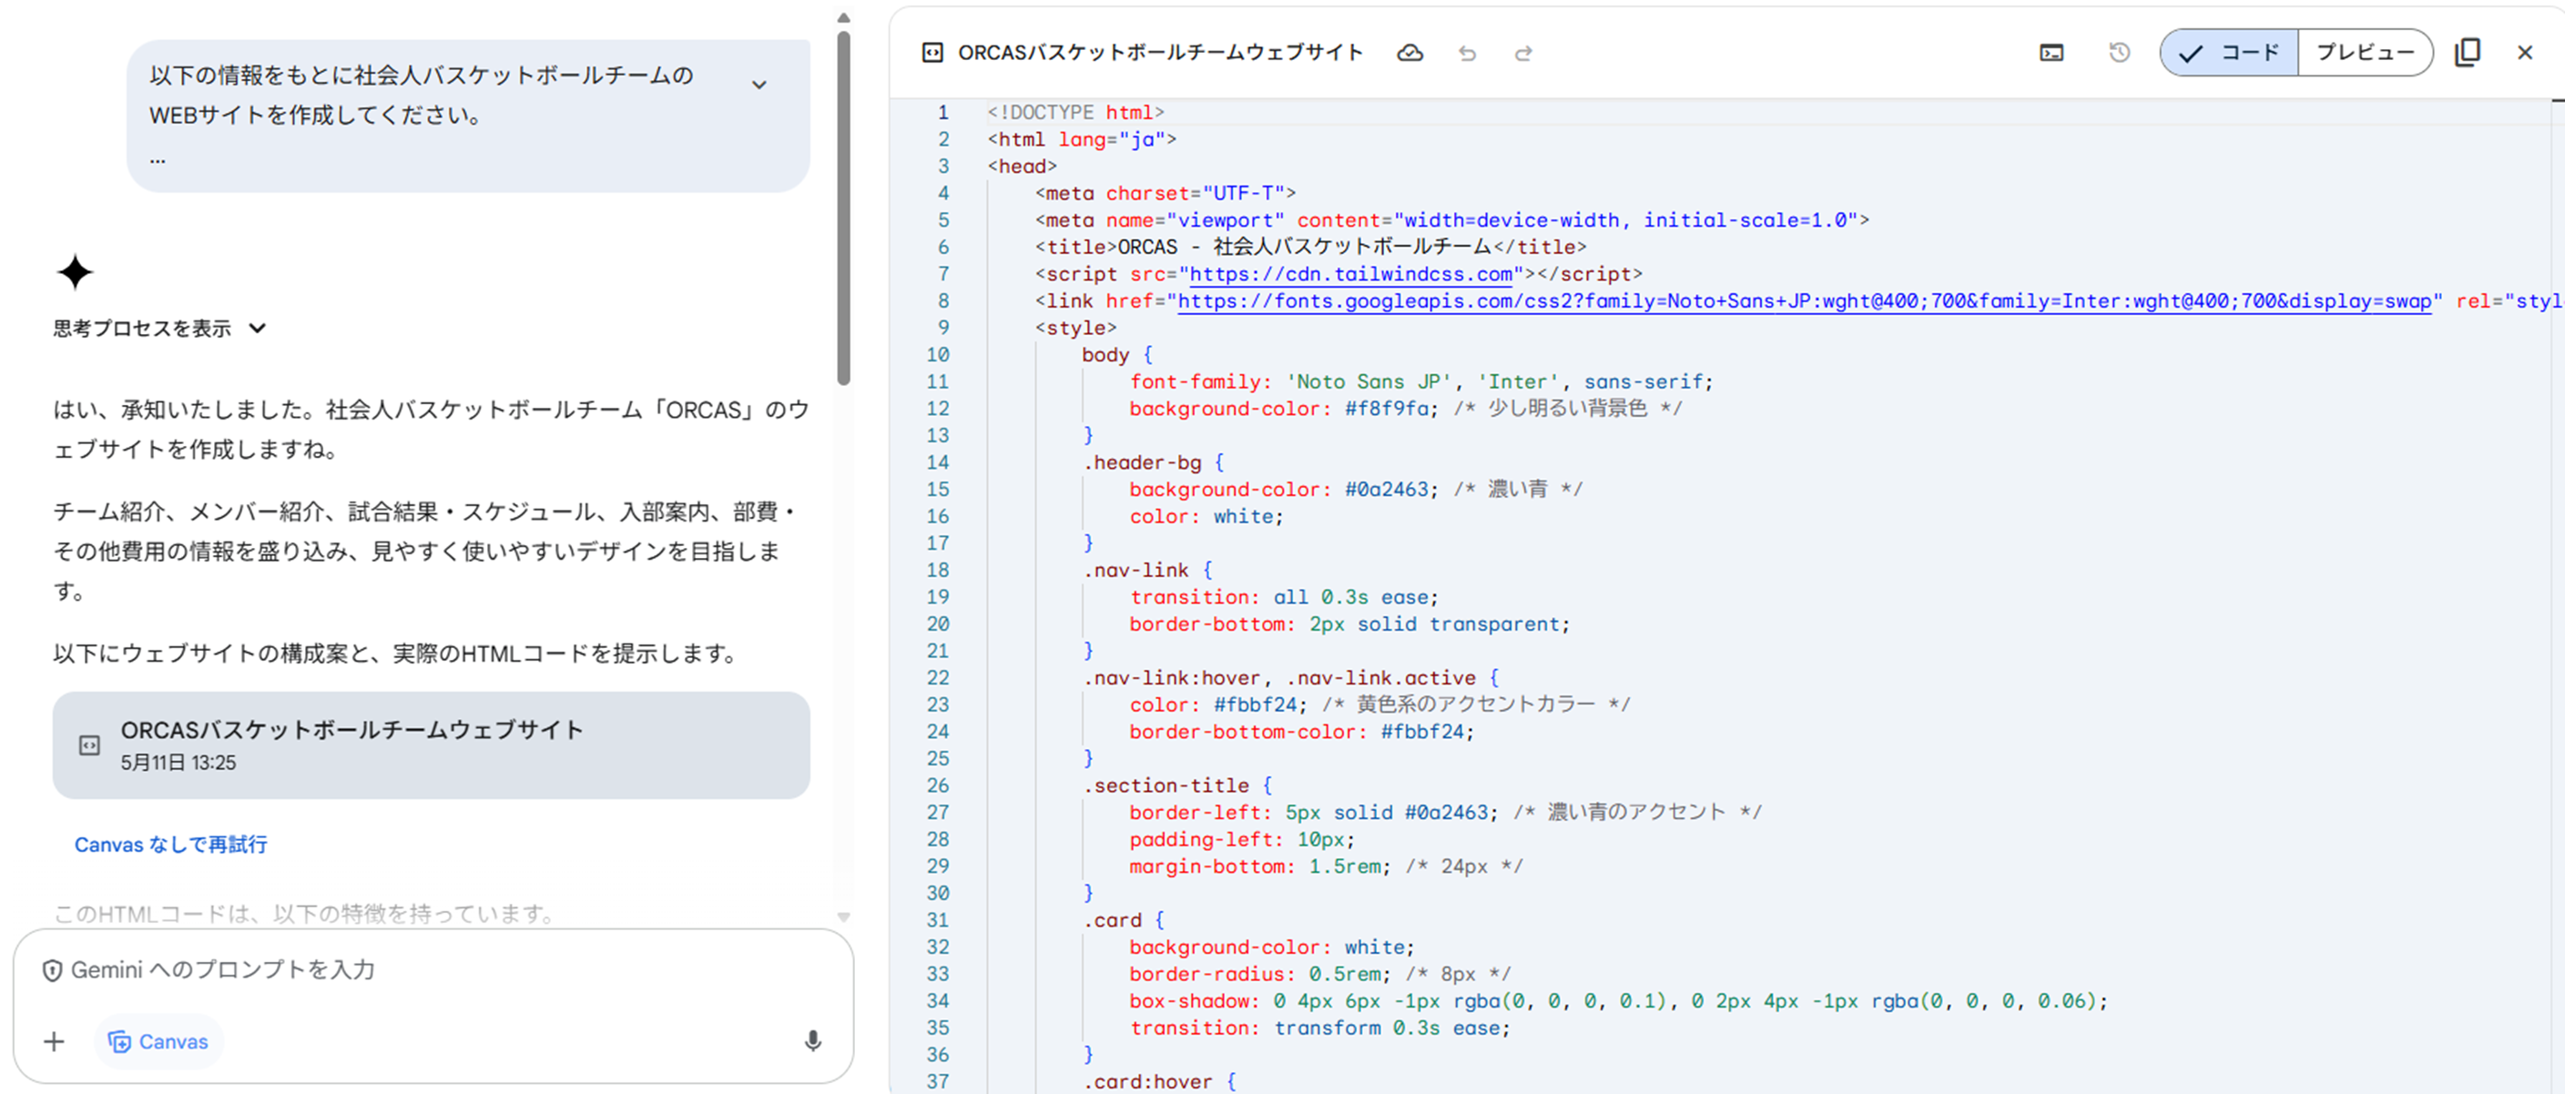Switch to プレビュー view toggle
Viewport: 2565px width, 1094px height.
2364,53
